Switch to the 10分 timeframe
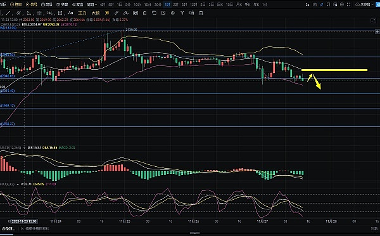The width and height of the screenshot is (380, 236). 137,4
